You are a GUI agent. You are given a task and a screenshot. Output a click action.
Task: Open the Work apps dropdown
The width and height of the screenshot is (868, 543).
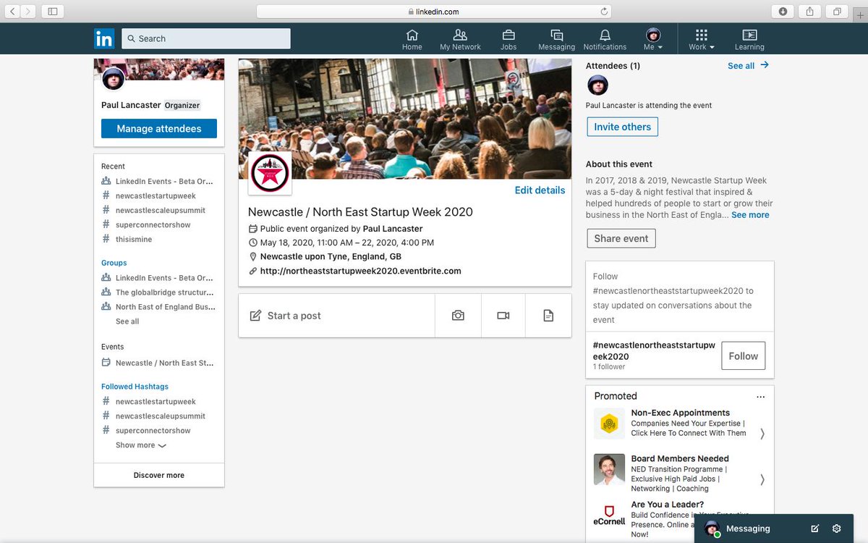[x=701, y=40]
